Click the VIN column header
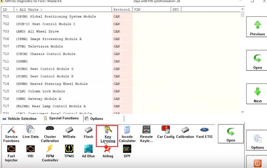 click(151, 10)
